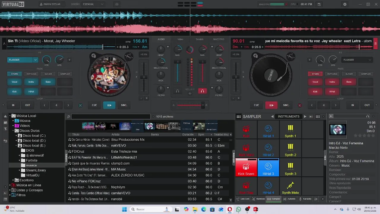Switch mixer to Scratch tab
The image size is (380, 214).
(199, 39)
